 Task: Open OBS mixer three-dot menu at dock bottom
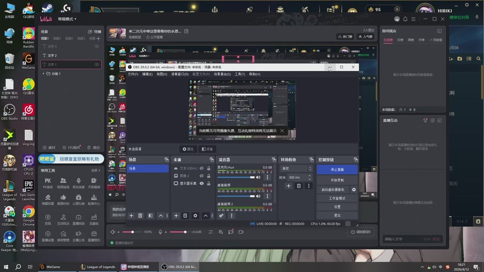tap(232, 216)
